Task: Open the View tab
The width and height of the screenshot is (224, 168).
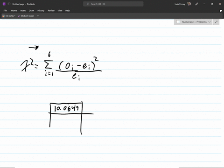Action: coord(60,11)
